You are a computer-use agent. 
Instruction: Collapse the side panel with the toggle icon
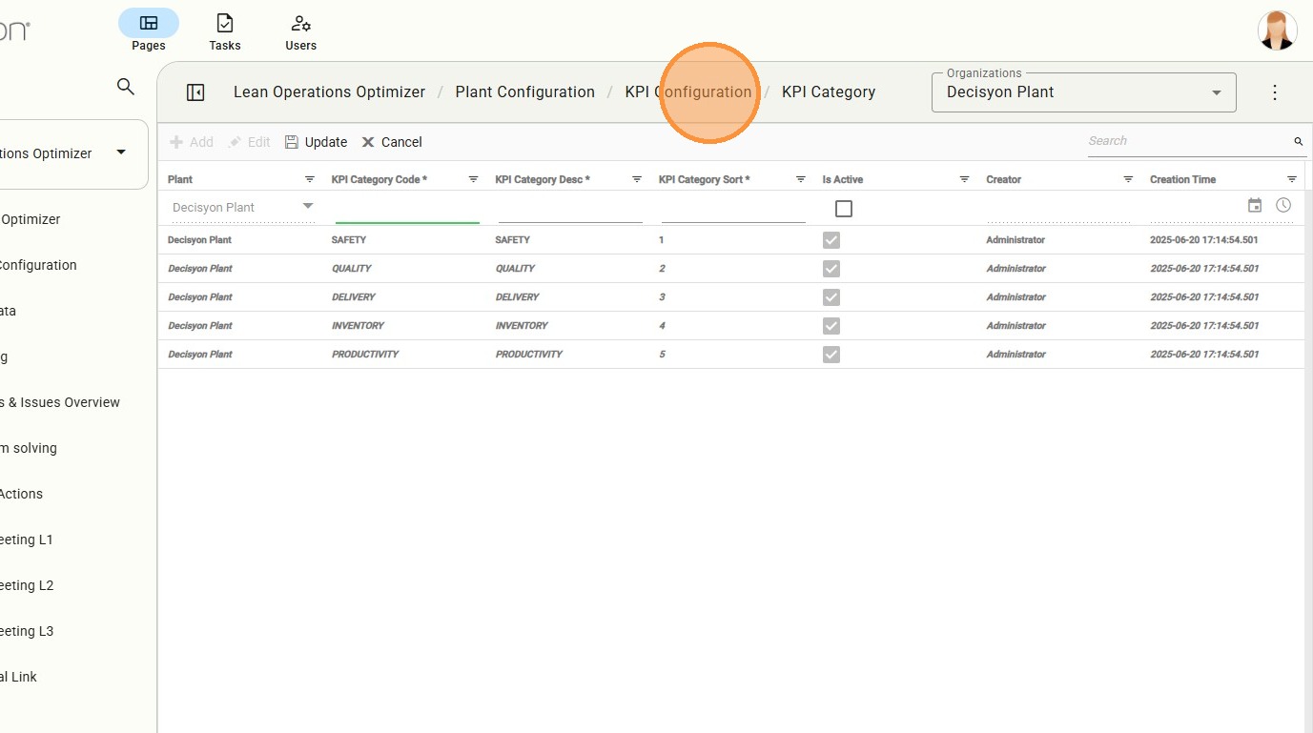(x=195, y=92)
